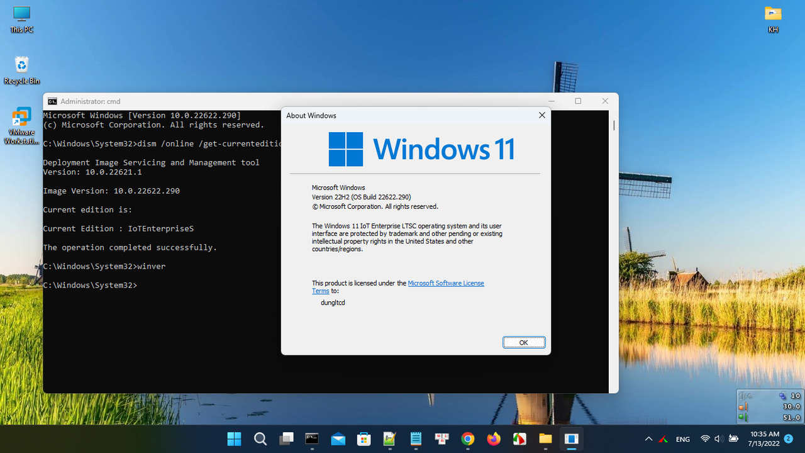Screen dimensions: 805x453
Task: Select the KH folder on the desktop
Action: pyautogui.click(x=773, y=20)
